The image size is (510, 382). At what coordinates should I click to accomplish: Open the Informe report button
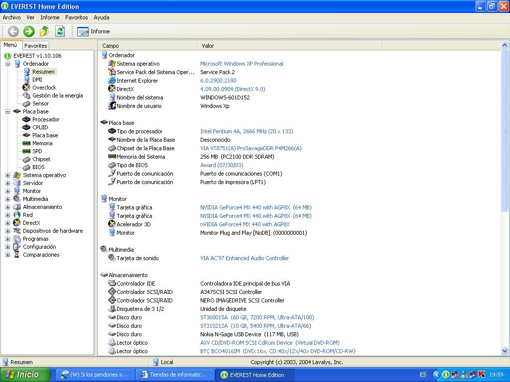(x=94, y=31)
